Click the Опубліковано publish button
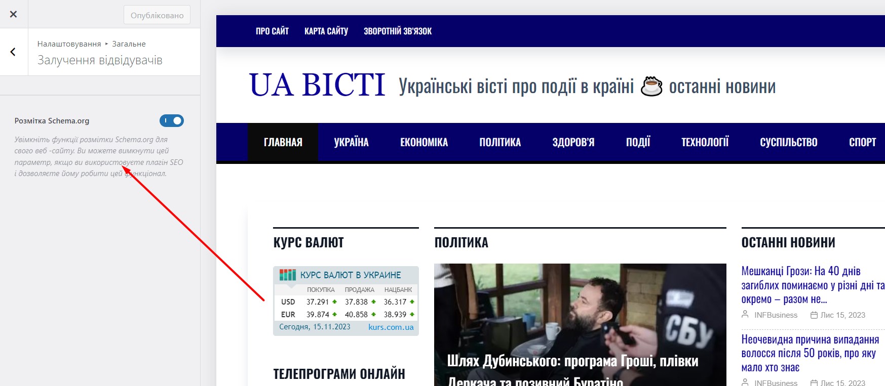The width and height of the screenshot is (885, 386). (x=157, y=15)
